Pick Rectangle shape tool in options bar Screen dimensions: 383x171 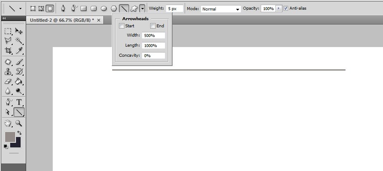pyautogui.click(x=84, y=8)
